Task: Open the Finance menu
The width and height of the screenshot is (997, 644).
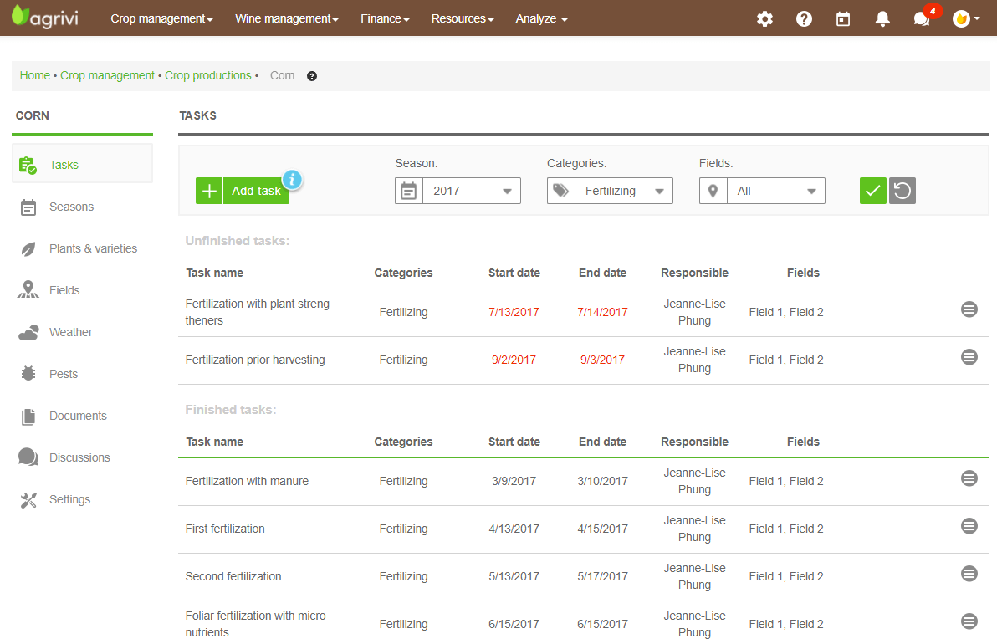Action: pyautogui.click(x=385, y=18)
